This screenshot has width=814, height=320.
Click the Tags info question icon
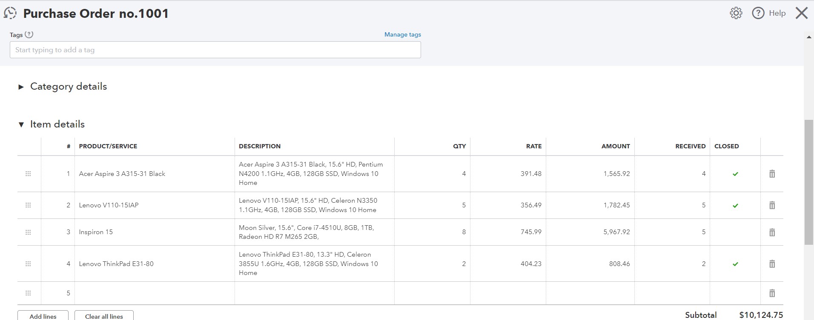tap(29, 35)
